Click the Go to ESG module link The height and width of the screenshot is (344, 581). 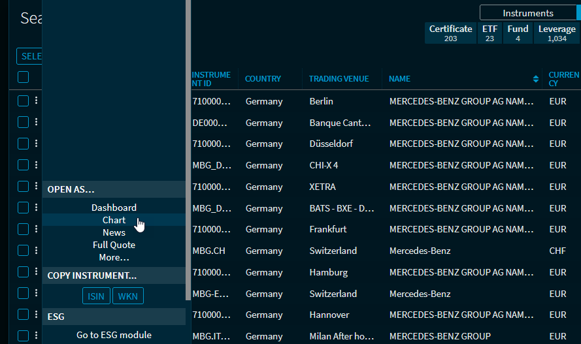point(114,335)
